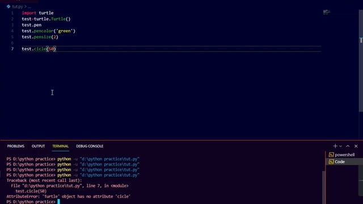Click the line 'test=turtle.Turtle()'
The width and height of the screenshot is (363, 204).
(x=46, y=19)
